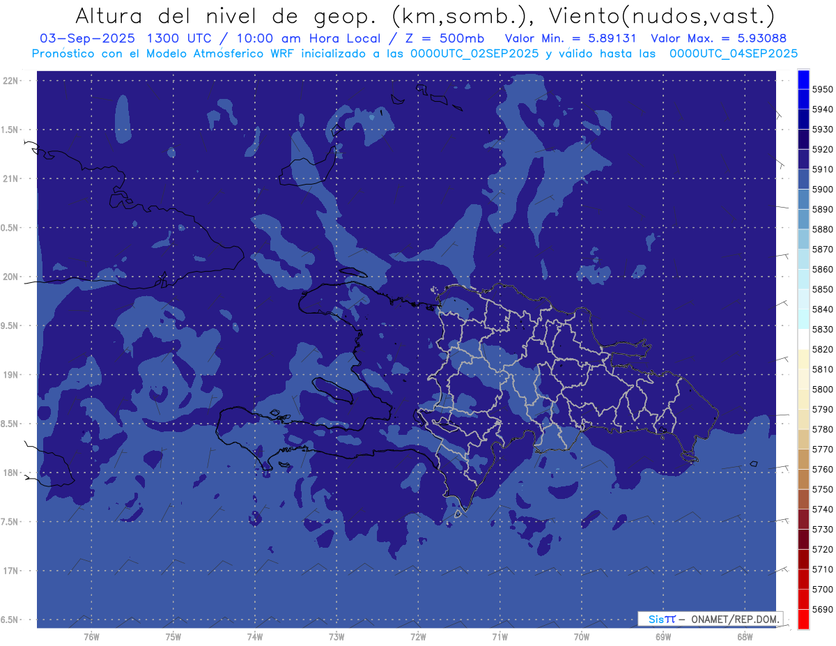
Task: Click the white swatch between 5830 and 5820
Action: (x=803, y=339)
